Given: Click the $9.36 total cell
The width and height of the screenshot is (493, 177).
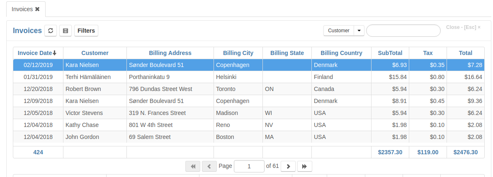Looking at the screenshot, I should [466, 101].
